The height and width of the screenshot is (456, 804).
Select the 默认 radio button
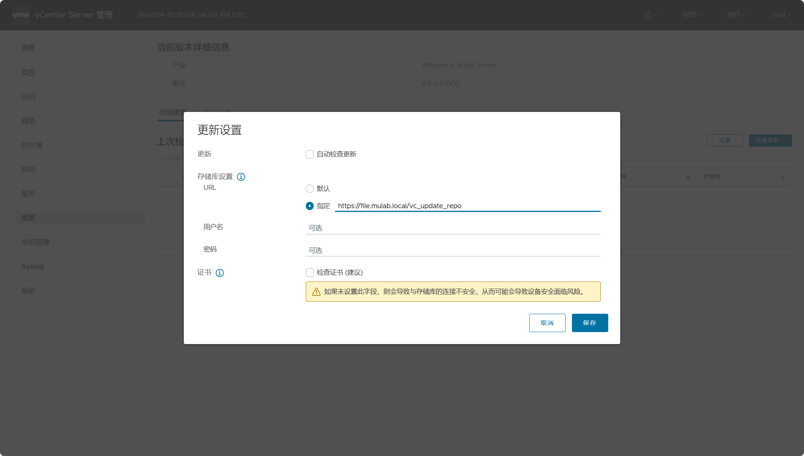tap(310, 189)
